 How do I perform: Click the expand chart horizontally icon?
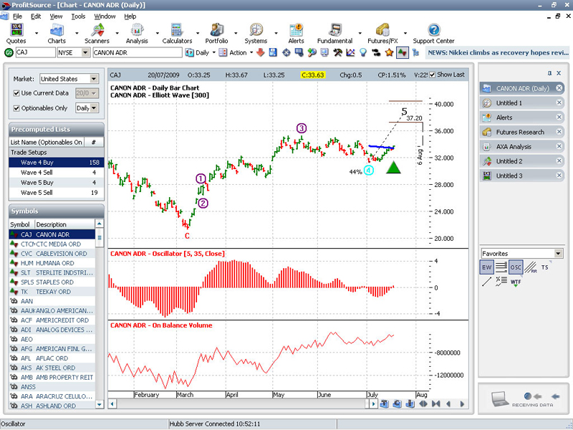423,404
